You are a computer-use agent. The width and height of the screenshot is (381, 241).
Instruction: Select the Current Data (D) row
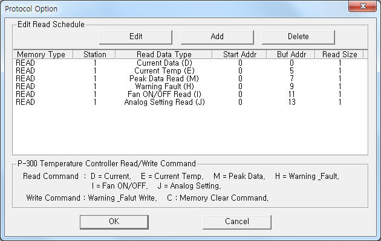click(190, 63)
